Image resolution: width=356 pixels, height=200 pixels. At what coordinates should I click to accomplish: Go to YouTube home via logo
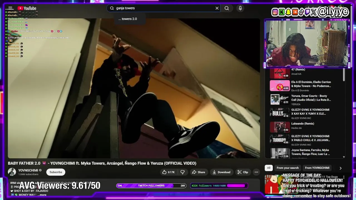[x=27, y=8]
